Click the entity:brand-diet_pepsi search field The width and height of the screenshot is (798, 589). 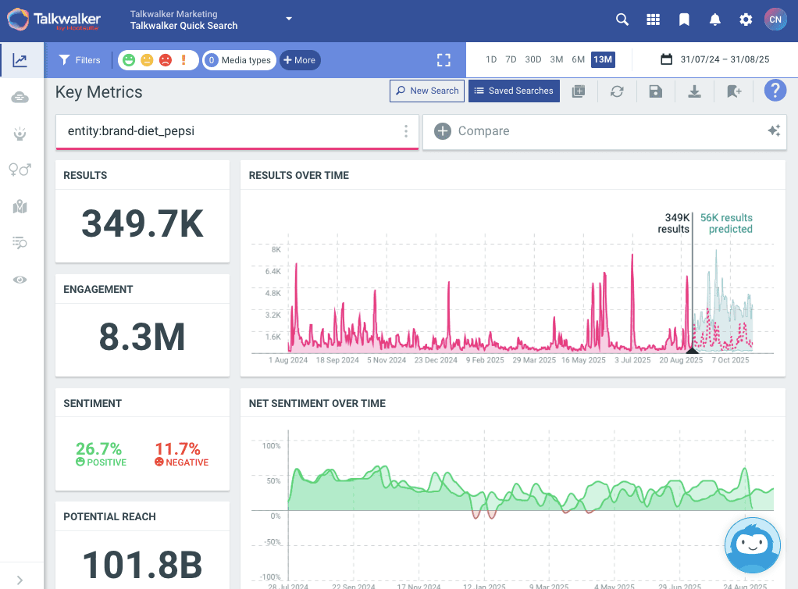coord(226,131)
